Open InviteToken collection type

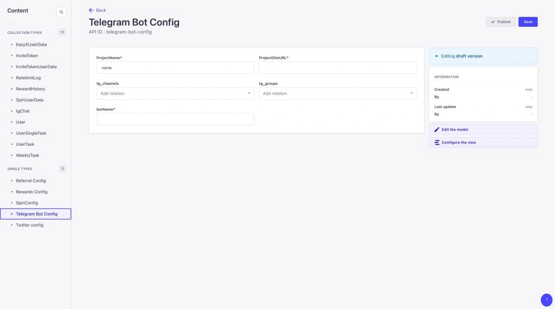(27, 55)
